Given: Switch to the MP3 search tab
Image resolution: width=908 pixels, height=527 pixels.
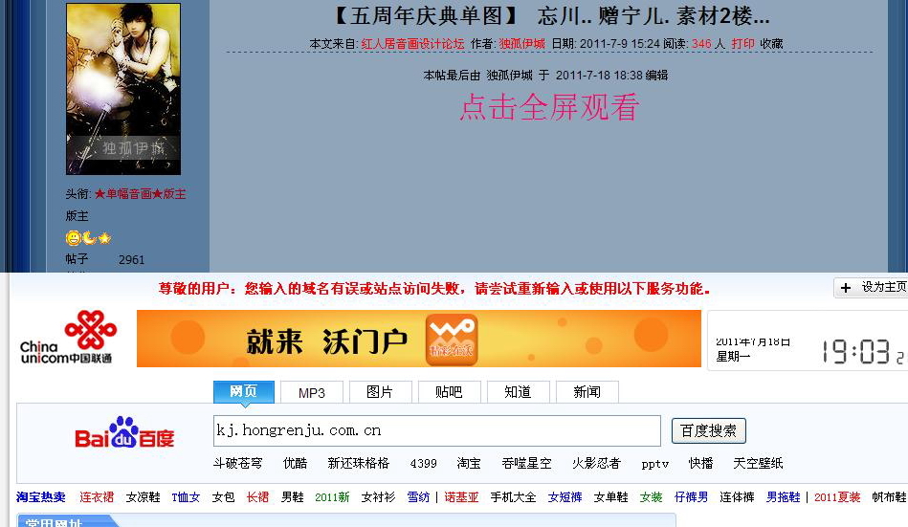Looking at the screenshot, I should coord(312,393).
